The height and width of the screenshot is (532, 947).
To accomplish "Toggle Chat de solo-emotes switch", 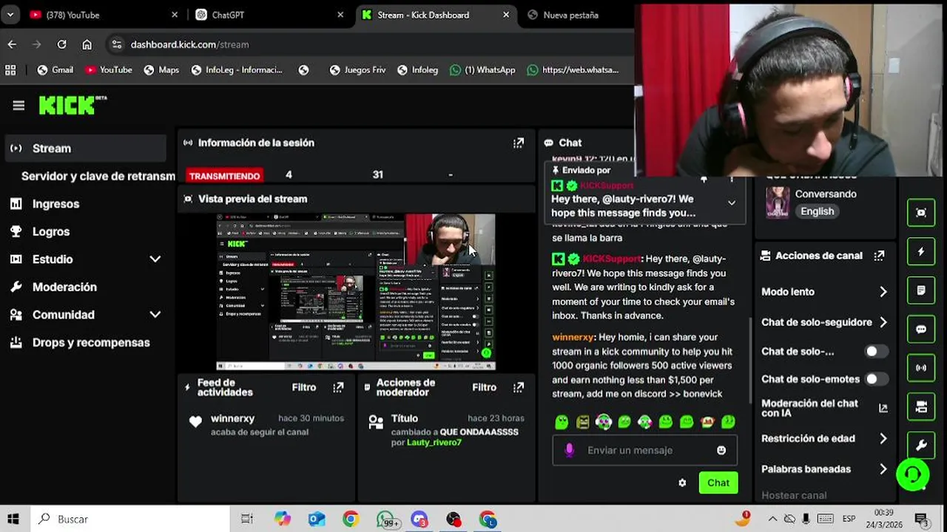I will [x=877, y=379].
